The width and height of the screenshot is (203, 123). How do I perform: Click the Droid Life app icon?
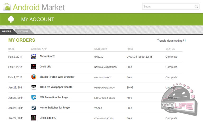tap(34, 67)
